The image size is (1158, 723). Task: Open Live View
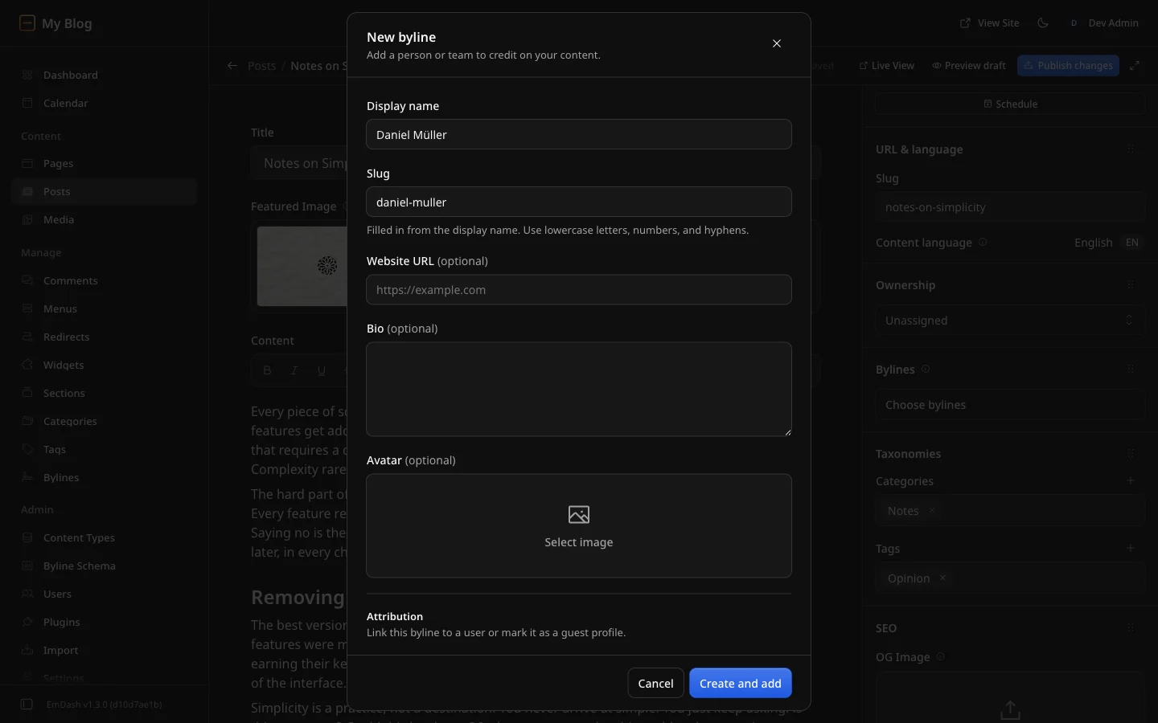887,65
